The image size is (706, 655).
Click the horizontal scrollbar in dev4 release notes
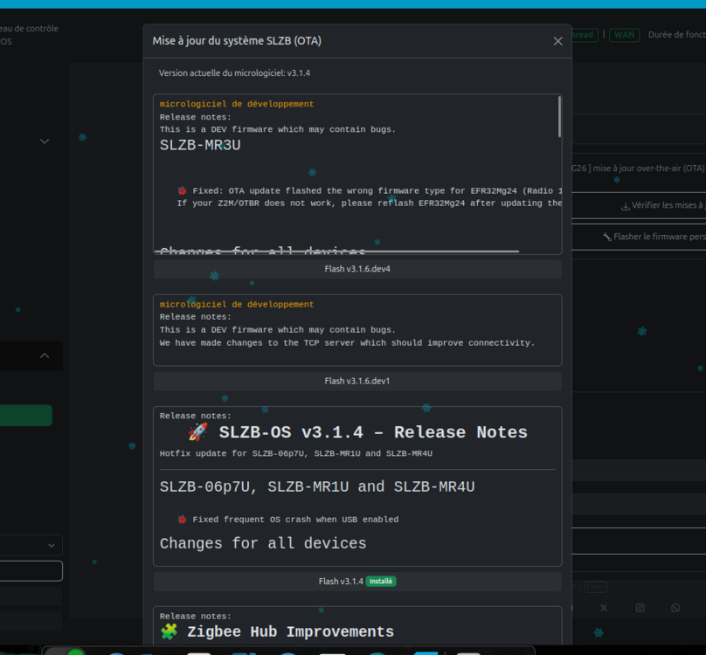point(336,252)
